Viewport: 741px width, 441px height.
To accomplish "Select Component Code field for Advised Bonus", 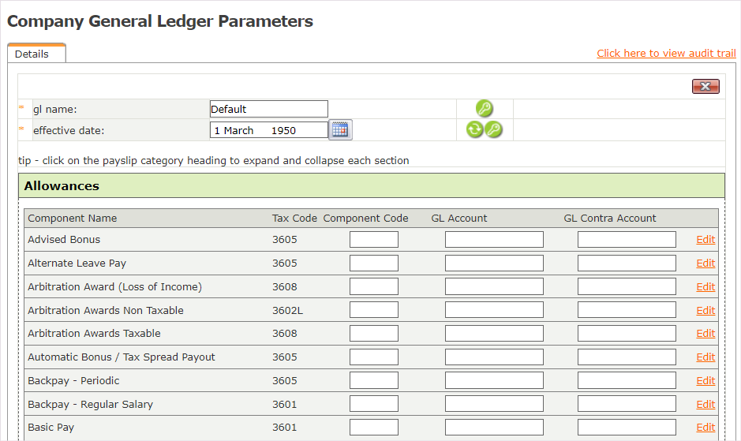I will [374, 240].
